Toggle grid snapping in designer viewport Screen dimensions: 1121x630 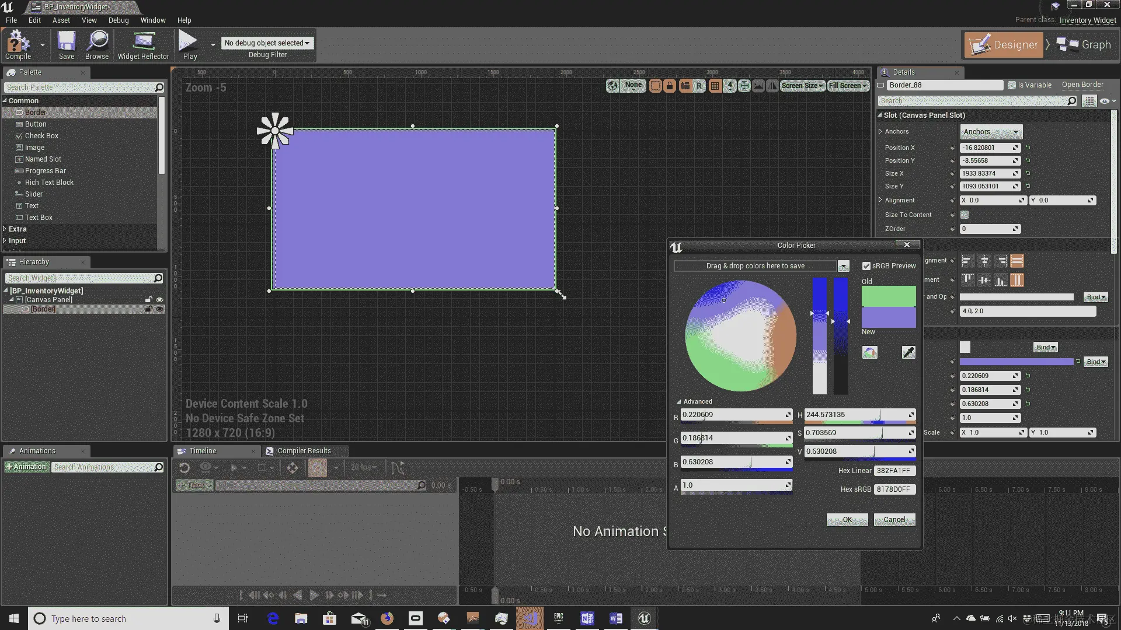(715, 86)
